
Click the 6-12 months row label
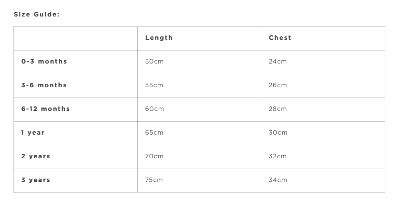tap(46, 109)
